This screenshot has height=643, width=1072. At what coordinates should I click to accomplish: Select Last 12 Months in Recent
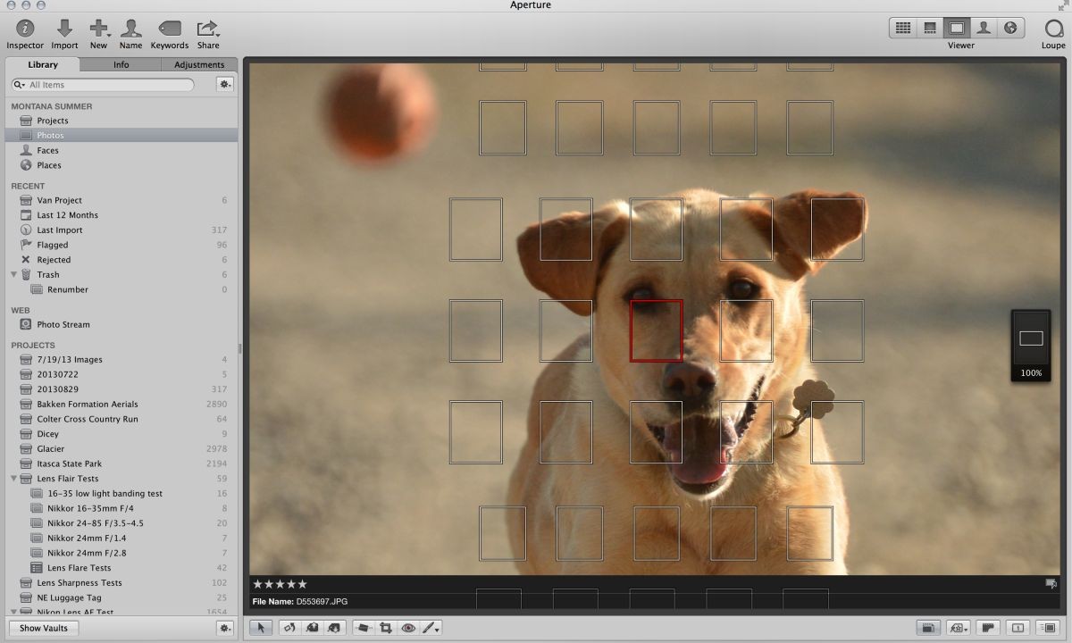point(67,215)
